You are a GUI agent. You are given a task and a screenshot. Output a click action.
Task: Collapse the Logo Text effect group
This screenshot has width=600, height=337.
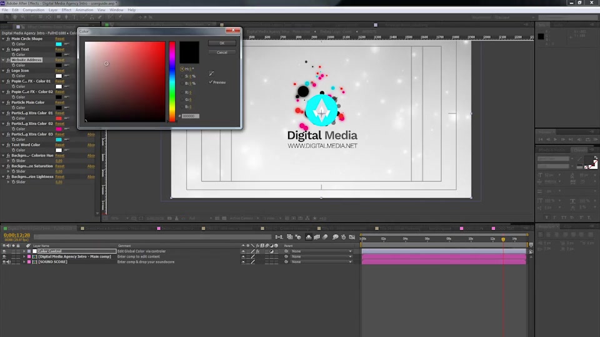pos(4,49)
